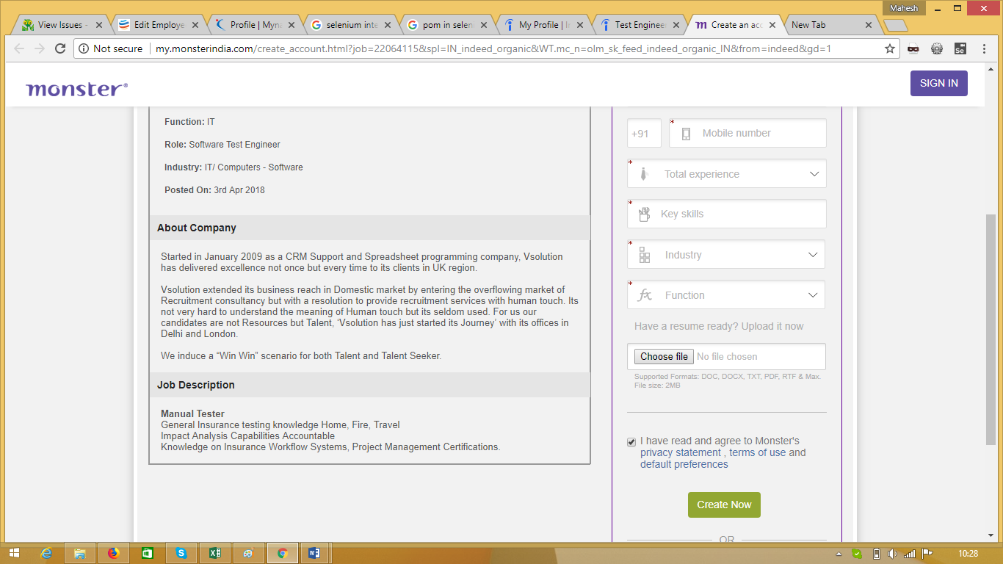
Task: Expand the Total experience dropdown
Action: pyautogui.click(x=727, y=174)
